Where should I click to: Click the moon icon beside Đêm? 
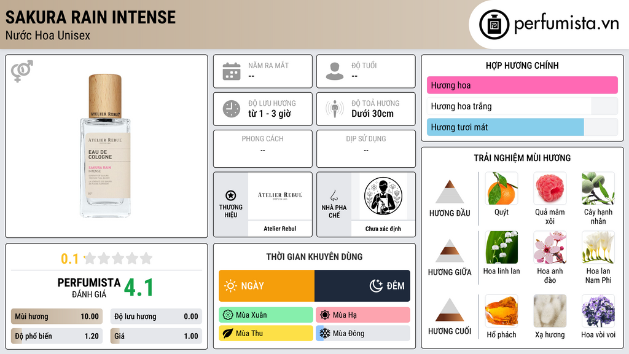tap(376, 286)
